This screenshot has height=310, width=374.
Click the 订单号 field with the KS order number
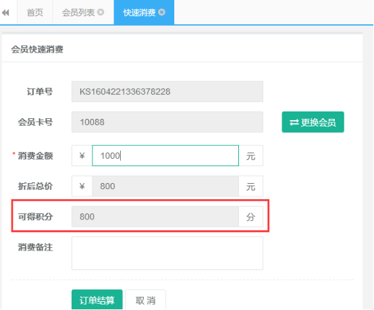[167, 91]
